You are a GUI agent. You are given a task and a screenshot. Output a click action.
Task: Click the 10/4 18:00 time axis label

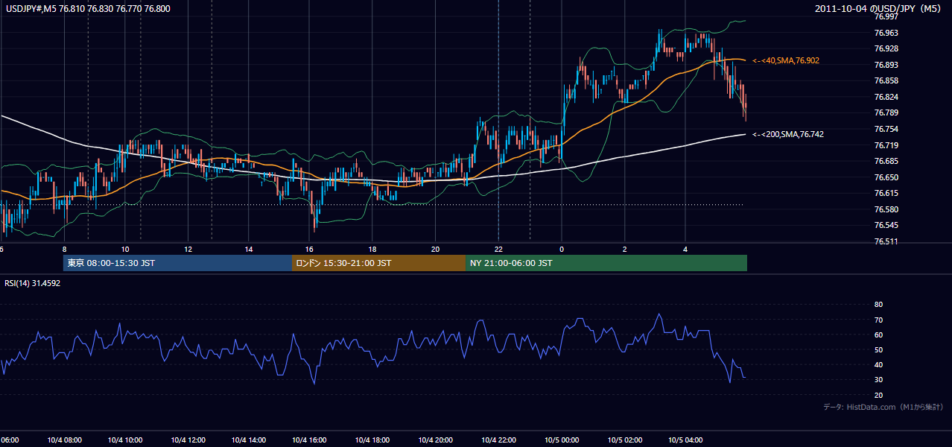pos(373,440)
